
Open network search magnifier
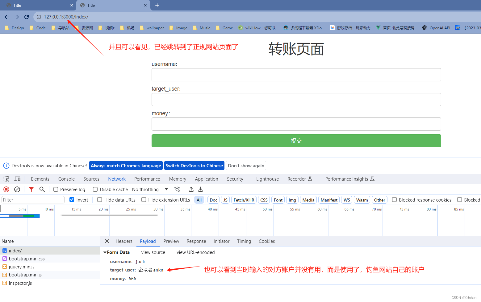pos(42,190)
